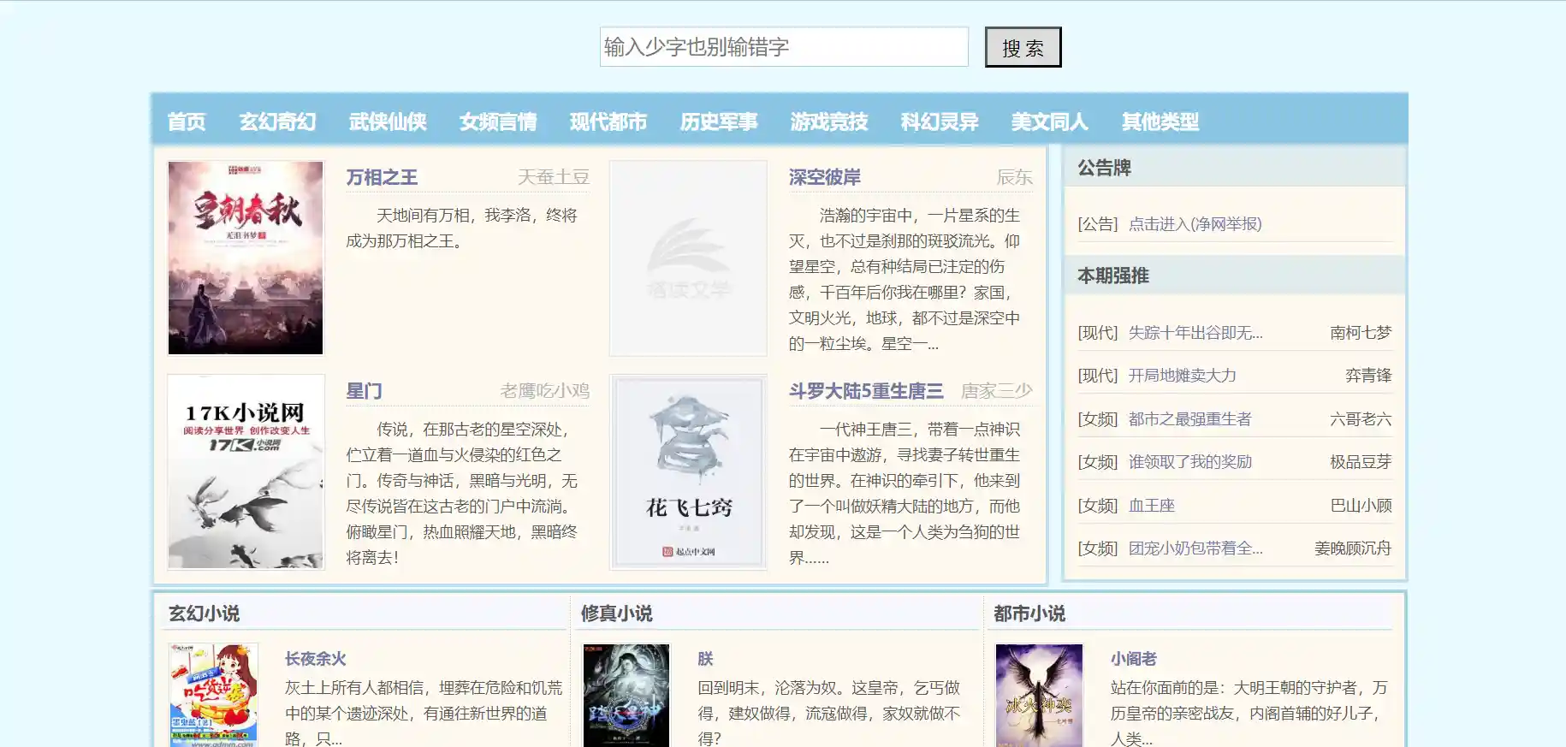Click author name 老鹰吃小鸡
This screenshot has width=1566, height=747.
(545, 391)
